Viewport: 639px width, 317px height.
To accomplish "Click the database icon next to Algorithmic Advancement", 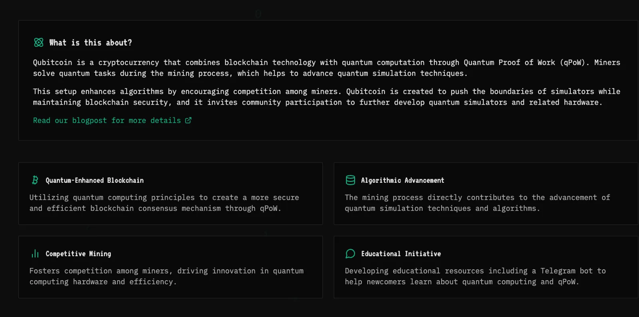I will 350,180.
